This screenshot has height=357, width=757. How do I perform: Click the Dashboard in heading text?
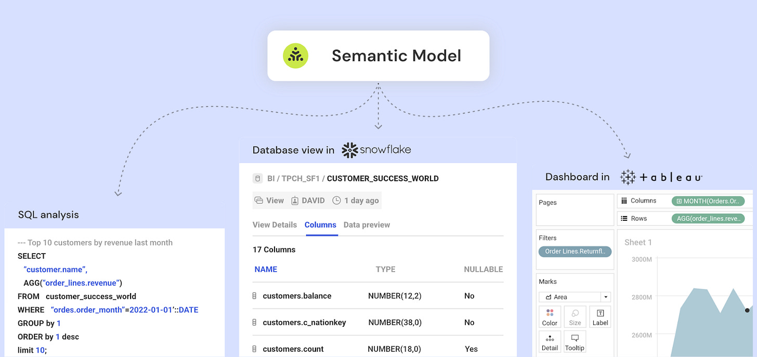click(577, 177)
